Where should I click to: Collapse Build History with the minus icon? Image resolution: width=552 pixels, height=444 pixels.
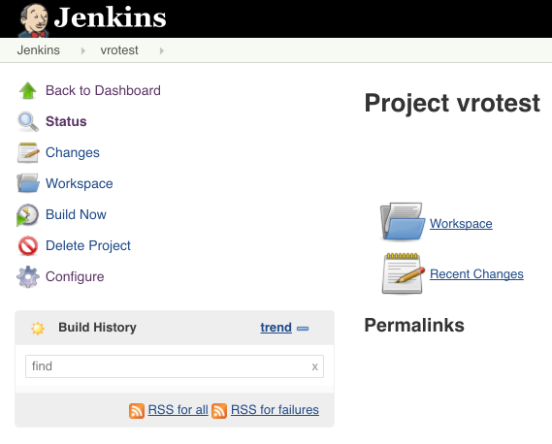(303, 329)
